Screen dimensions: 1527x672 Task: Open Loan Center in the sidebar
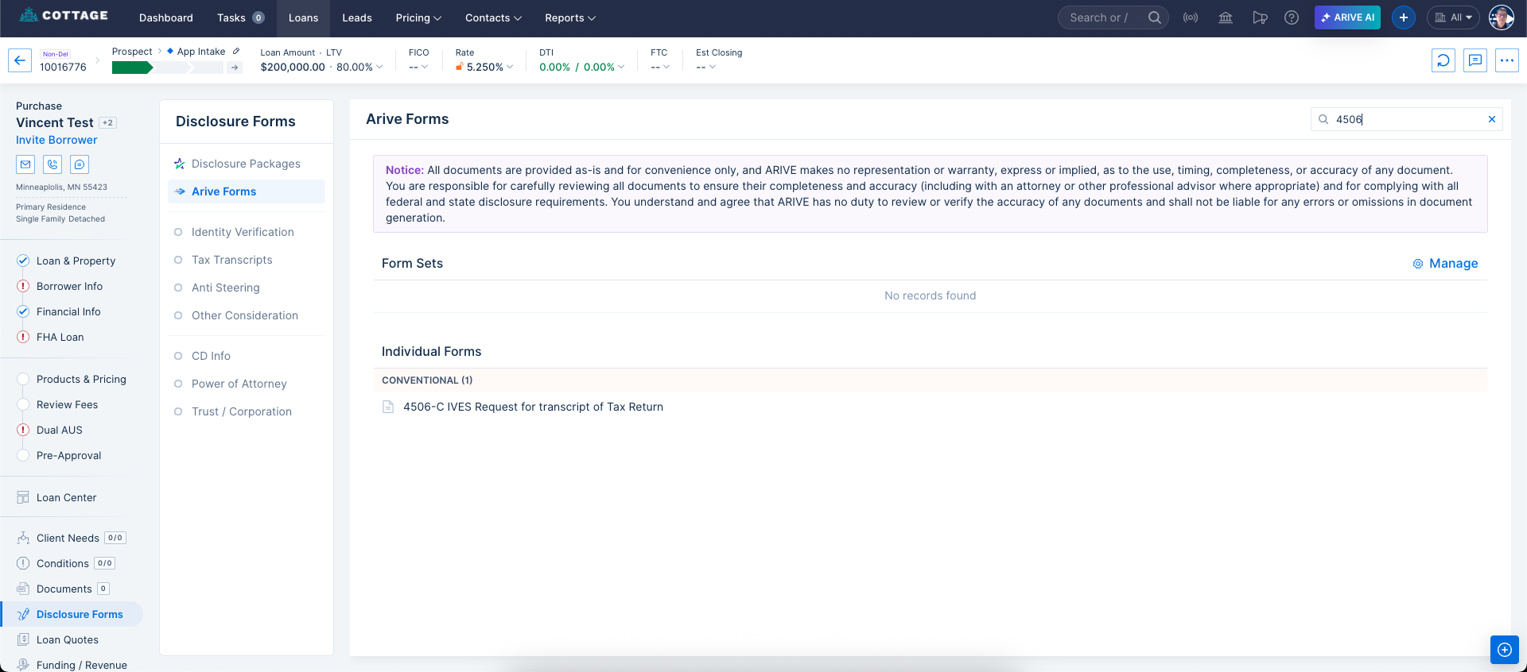click(66, 497)
